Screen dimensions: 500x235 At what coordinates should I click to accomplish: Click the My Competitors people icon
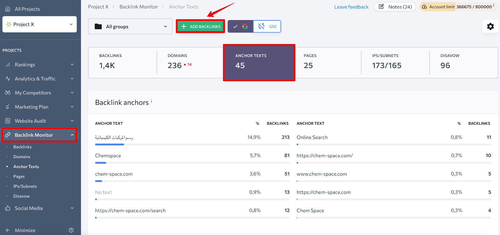pos(8,93)
